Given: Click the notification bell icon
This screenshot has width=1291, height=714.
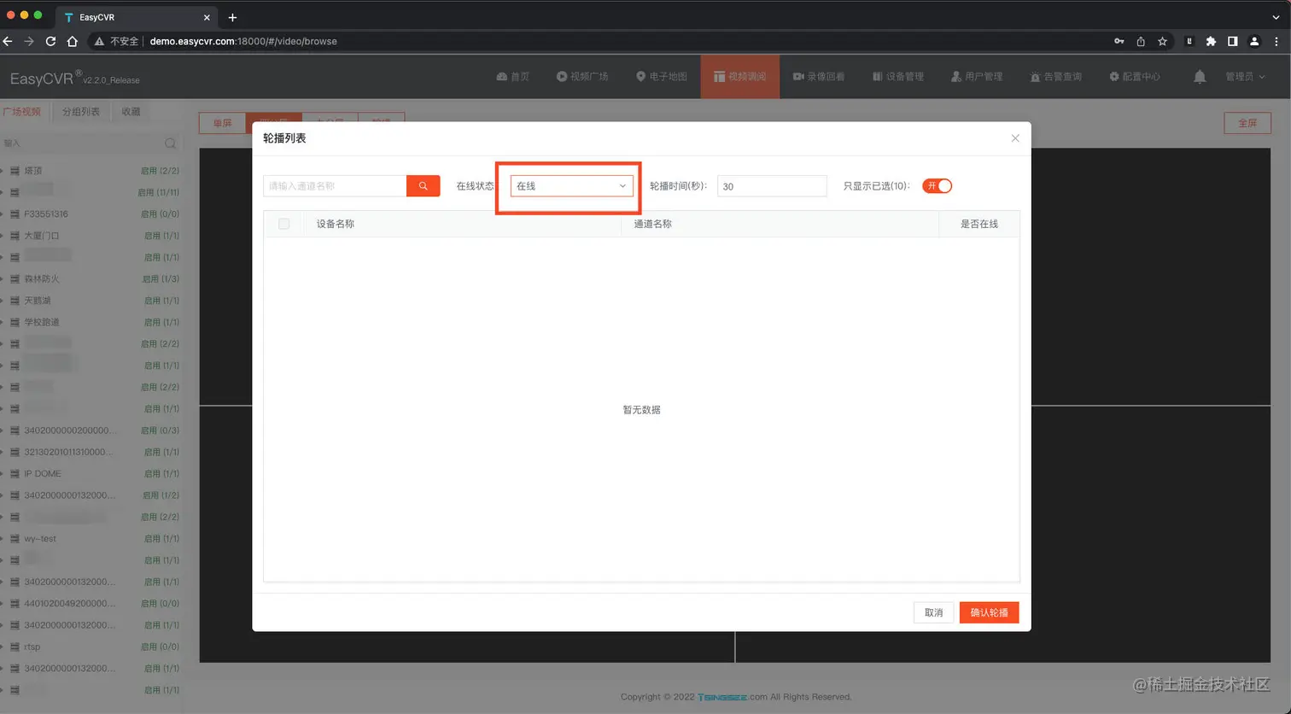Looking at the screenshot, I should (1200, 77).
